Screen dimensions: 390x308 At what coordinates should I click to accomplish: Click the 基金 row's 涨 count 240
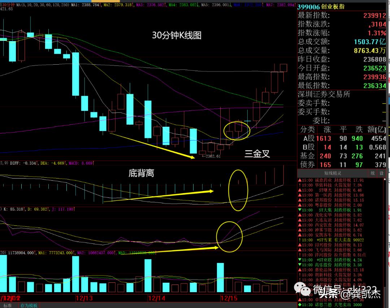pos(325,156)
